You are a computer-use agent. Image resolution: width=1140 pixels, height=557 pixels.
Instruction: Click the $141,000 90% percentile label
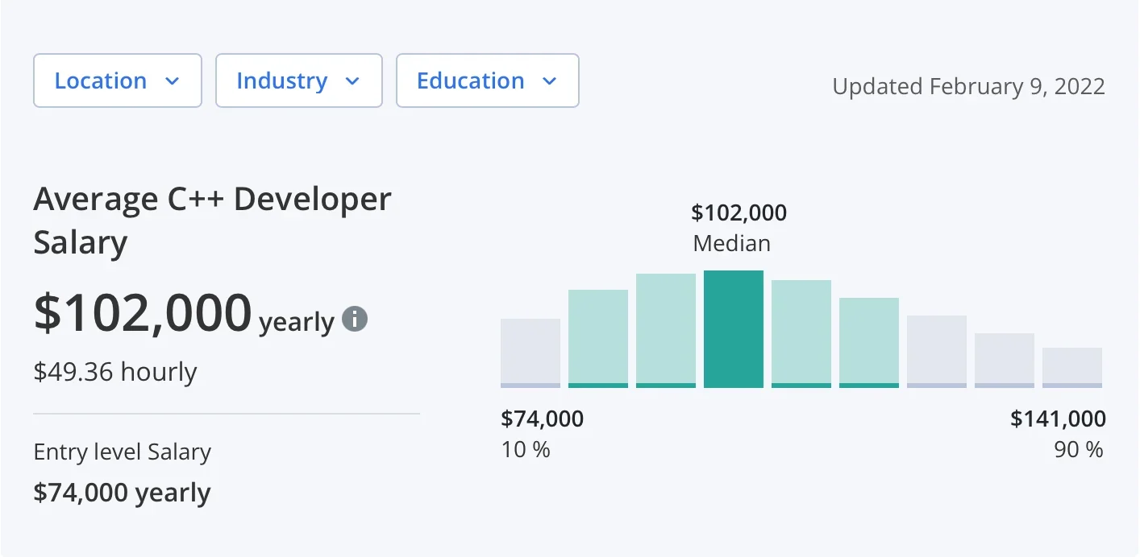(1058, 433)
